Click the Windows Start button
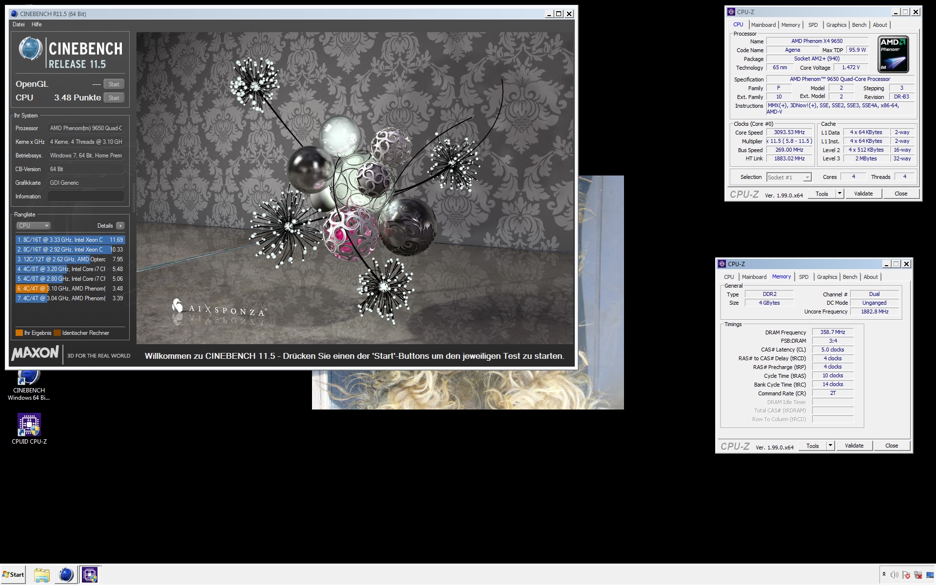Image resolution: width=936 pixels, height=585 pixels. click(13, 574)
